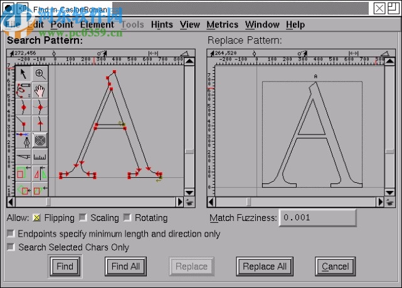Check Search Selected Chars Only
This screenshot has width=402, height=288.
(x=11, y=247)
